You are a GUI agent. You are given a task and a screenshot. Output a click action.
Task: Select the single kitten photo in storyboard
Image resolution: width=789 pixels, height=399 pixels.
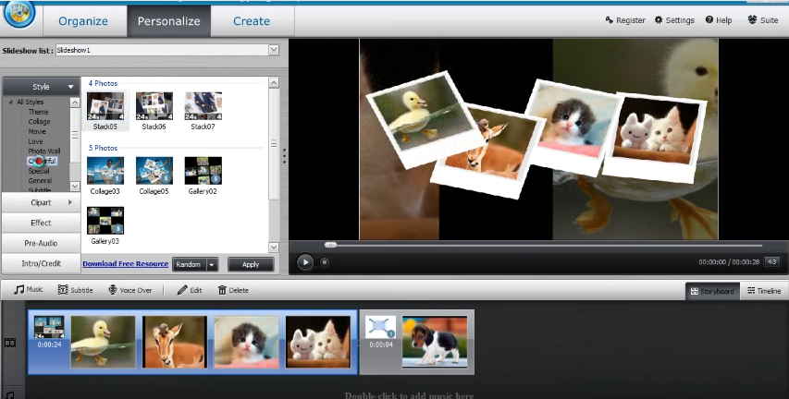(247, 342)
